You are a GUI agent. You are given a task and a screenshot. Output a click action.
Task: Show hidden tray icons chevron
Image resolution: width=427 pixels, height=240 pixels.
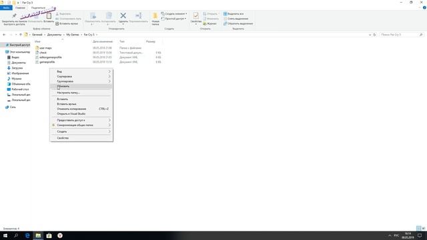pos(390,235)
